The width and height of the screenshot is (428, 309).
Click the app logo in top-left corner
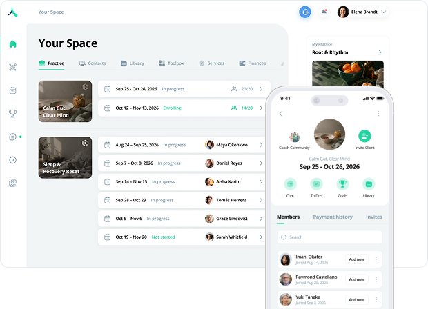[x=13, y=12]
